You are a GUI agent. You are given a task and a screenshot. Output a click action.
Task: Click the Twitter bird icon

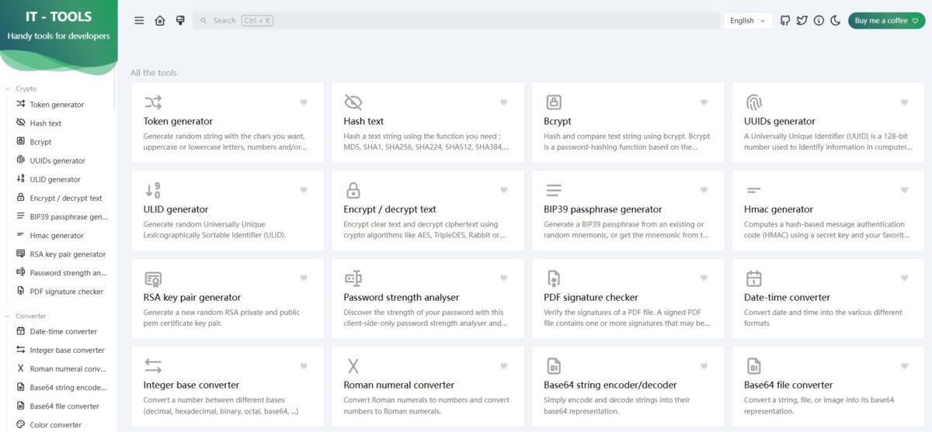pyautogui.click(x=802, y=21)
